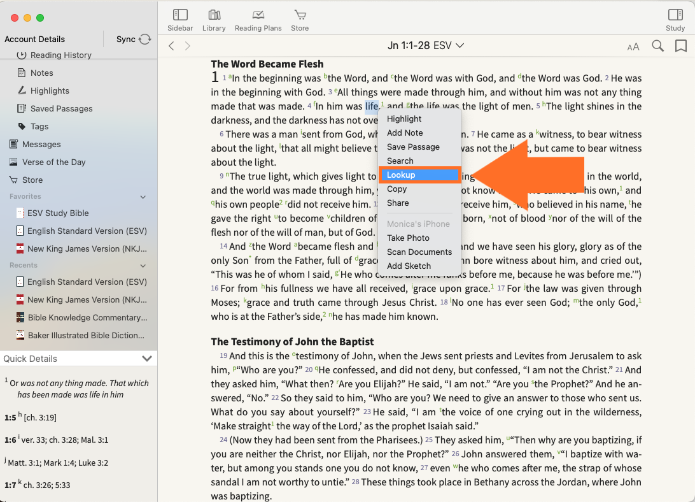Open Store in the sidebar list
The width and height of the screenshot is (695, 502).
click(32, 180)
